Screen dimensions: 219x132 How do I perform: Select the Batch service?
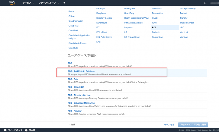(71, 11)
